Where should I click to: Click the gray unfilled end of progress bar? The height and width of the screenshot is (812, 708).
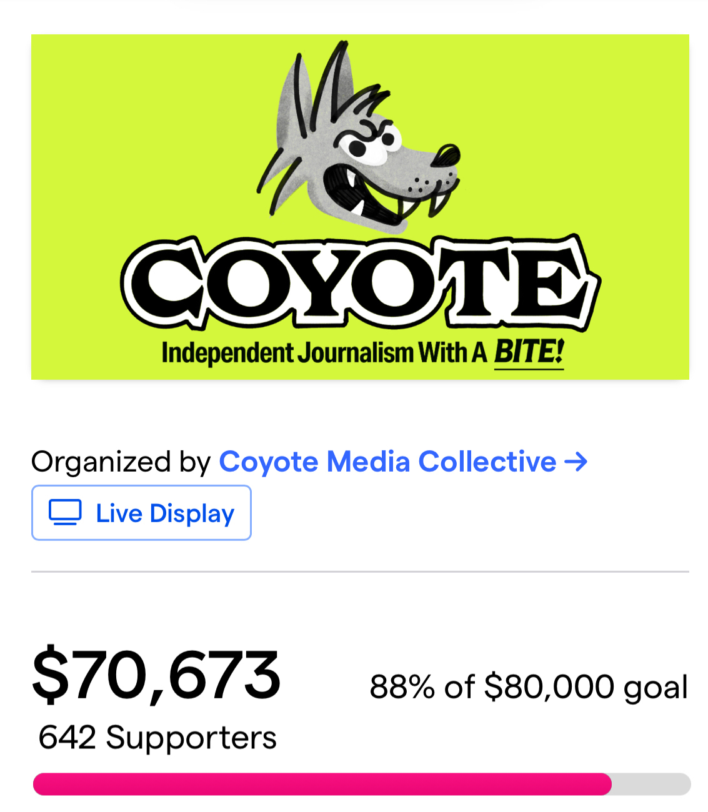point(651,784)
